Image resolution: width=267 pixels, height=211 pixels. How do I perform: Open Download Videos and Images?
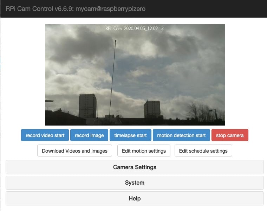pos(74,151)
